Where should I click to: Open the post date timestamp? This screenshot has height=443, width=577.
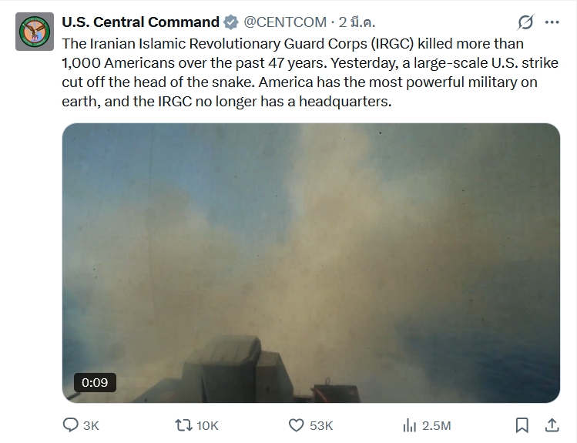[357, 22]
